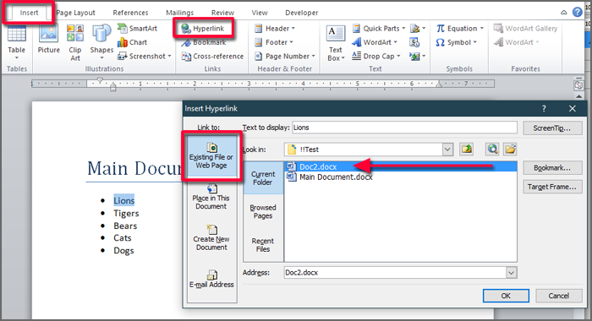
Task: Open the WordArt menu in Text group
Action: coord(375,42)
